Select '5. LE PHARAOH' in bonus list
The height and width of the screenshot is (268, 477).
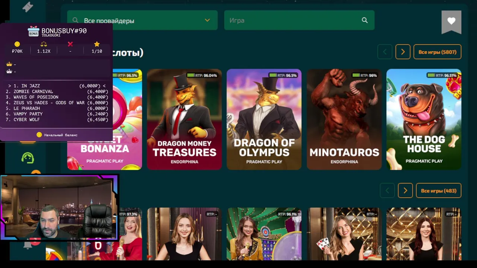pyautogui.click(x=57, y=108)
